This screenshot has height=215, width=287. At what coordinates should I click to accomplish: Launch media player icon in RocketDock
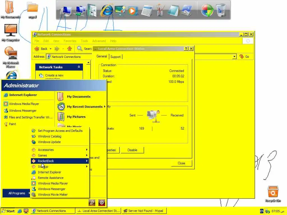[x=133, y=11]
